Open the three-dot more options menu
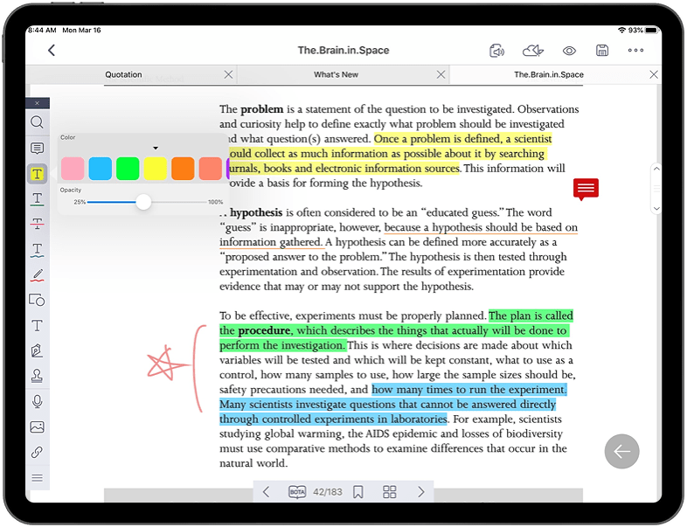Screen dimensions: 687x527 (635, 51)
